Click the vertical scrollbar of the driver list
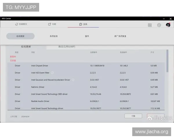 (167, 61)
